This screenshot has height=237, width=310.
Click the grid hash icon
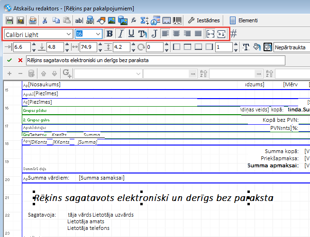pyautogui.click(x=234, y=34)
